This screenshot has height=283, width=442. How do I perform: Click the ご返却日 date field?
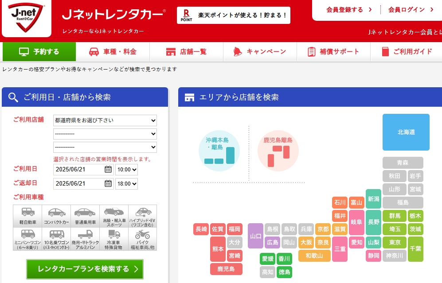[x=83, y=184]
